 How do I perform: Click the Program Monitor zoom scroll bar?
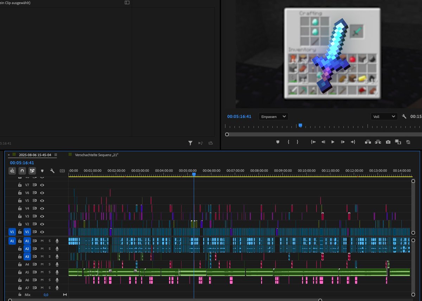tap(324, 134)
